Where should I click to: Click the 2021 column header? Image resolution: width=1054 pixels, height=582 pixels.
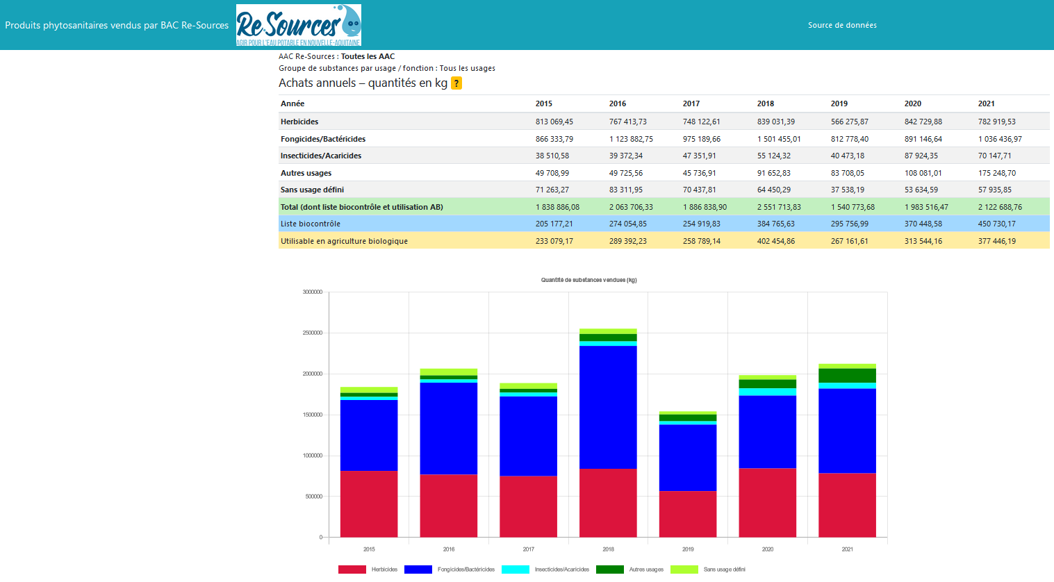click(986, 103)
